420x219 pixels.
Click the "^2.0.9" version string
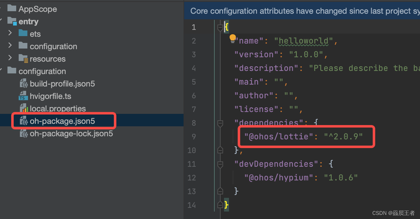(343, 137)
